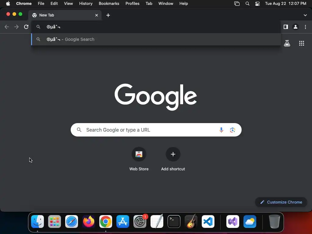Open a new tab with plus button
Image resolution: width=312 pixels, height=234 pixels.
coord(108,15)
